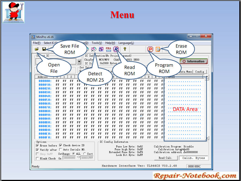Click address row 000000:

[45, 81]
